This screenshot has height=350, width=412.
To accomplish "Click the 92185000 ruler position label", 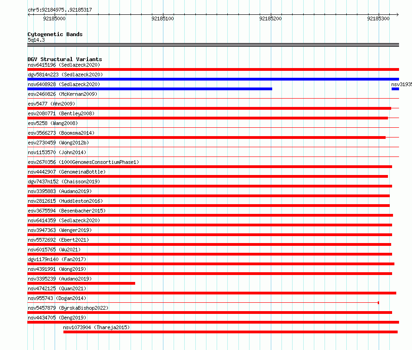I will (x=54, y=19).
